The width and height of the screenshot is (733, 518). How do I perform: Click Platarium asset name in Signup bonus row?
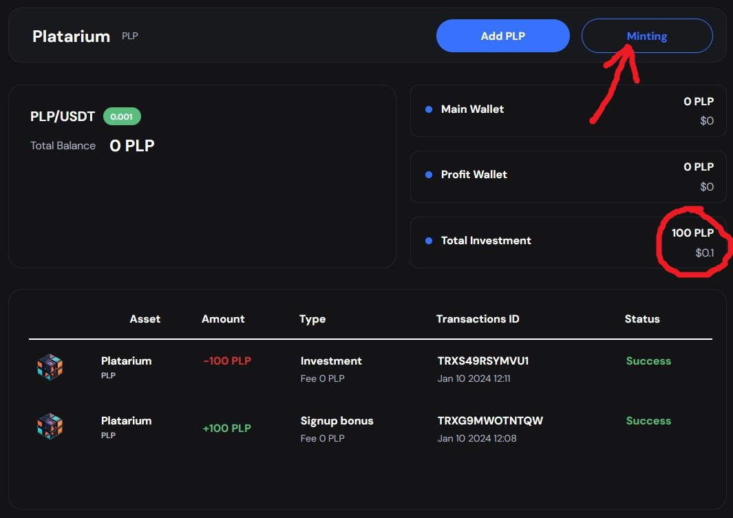click(x=126, y=420)
